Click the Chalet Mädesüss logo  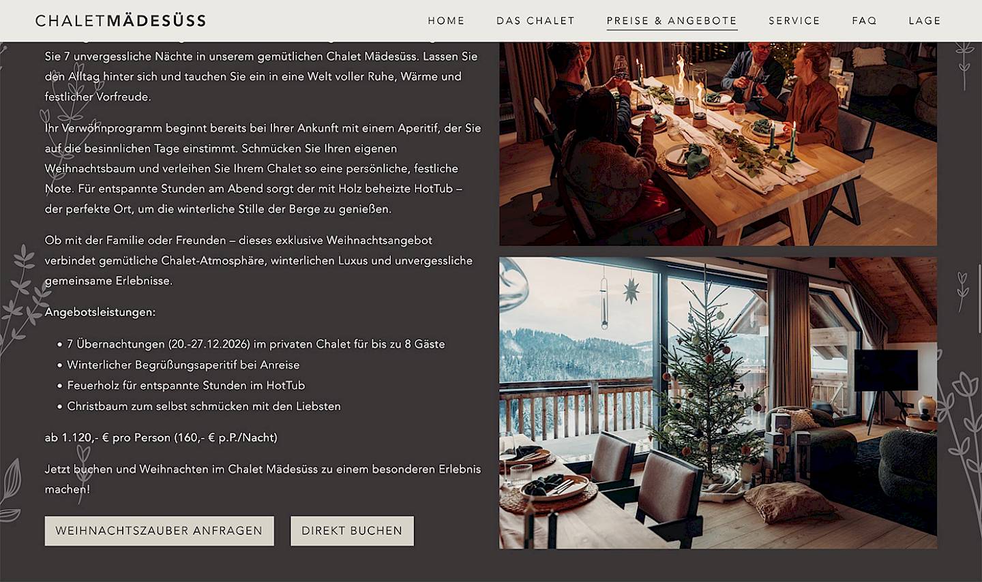click(x=121, y=20)
